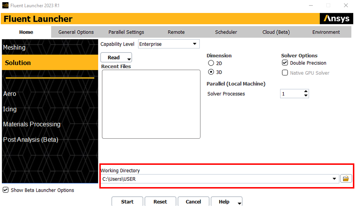Click the Solver Processes number field
This screenshot has width=359, height=209.
click(291, 94)
